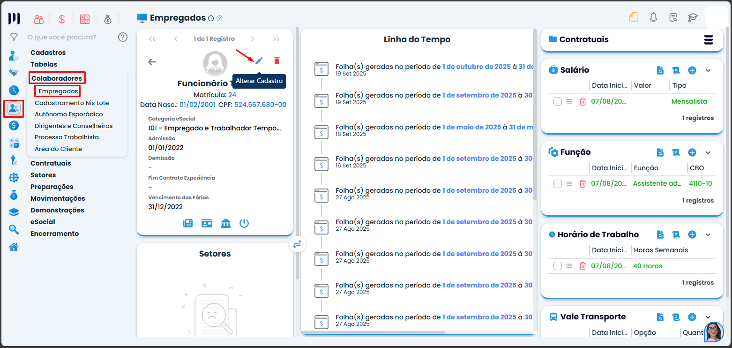Click the '40 Horas' value in Horário de Trabalho

click(648, 266)
